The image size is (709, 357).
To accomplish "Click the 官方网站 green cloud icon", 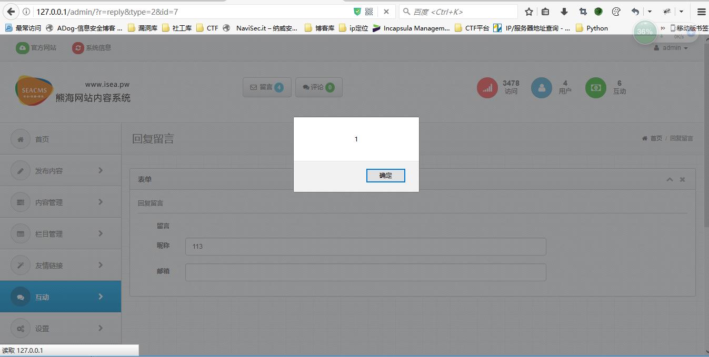I will coord(22,48).
